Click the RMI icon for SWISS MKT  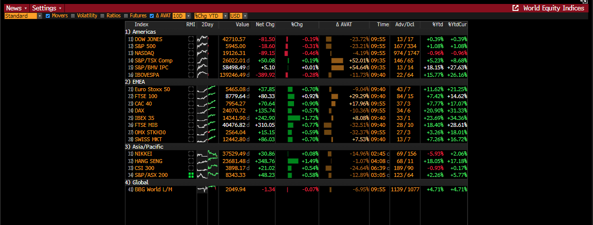[191, 139]
